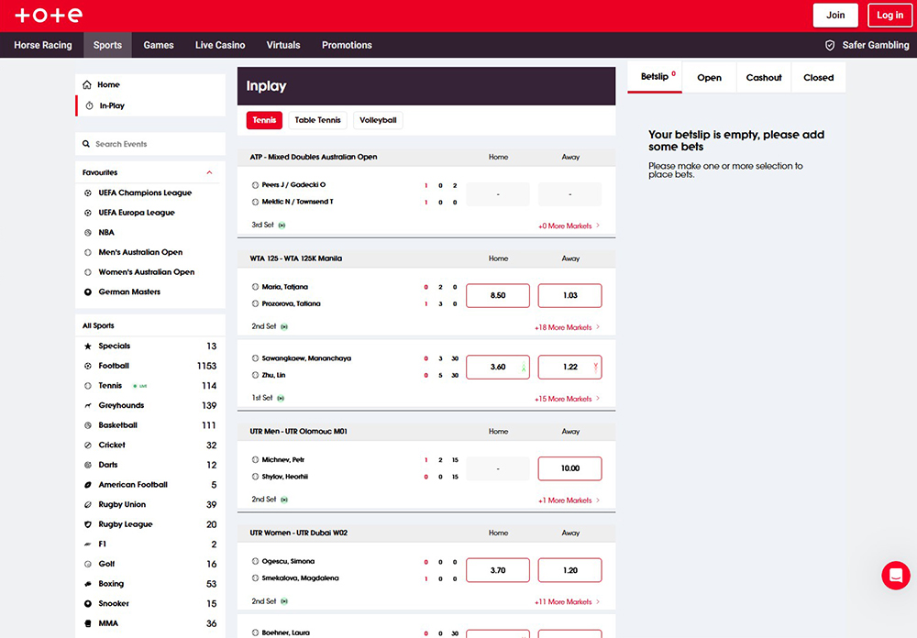Click the Search Events field

(x=151, y=144)
